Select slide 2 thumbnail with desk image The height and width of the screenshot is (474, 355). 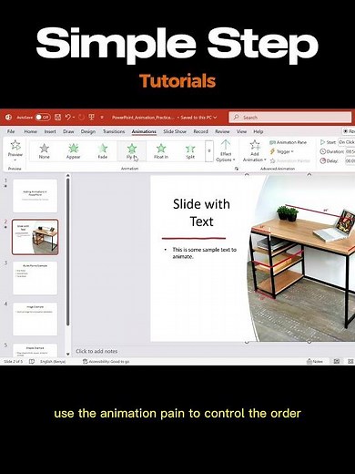click(x=35, y=237)
